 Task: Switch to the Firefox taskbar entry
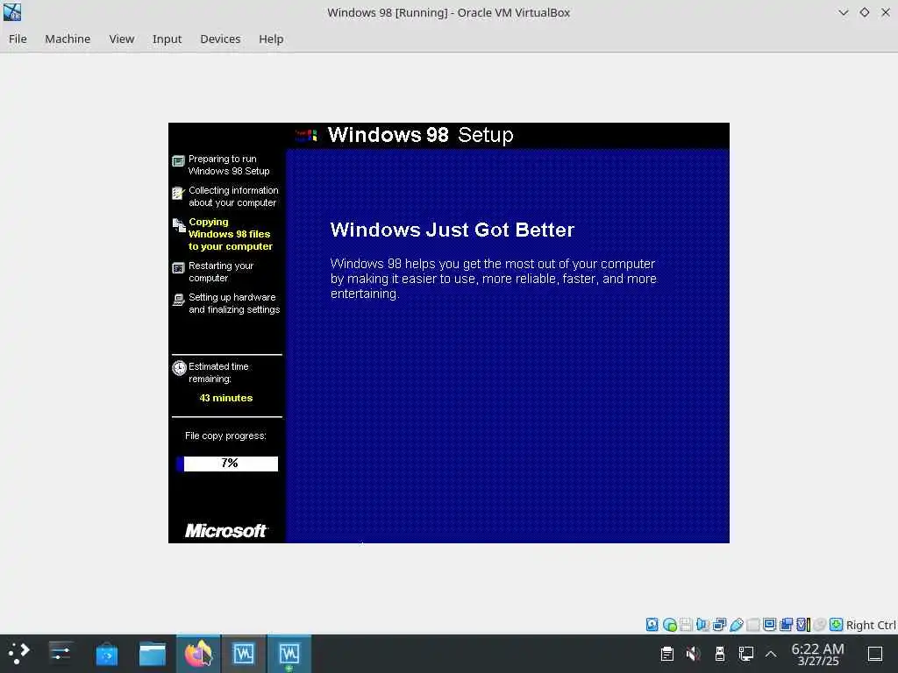[x=198, y=654]
